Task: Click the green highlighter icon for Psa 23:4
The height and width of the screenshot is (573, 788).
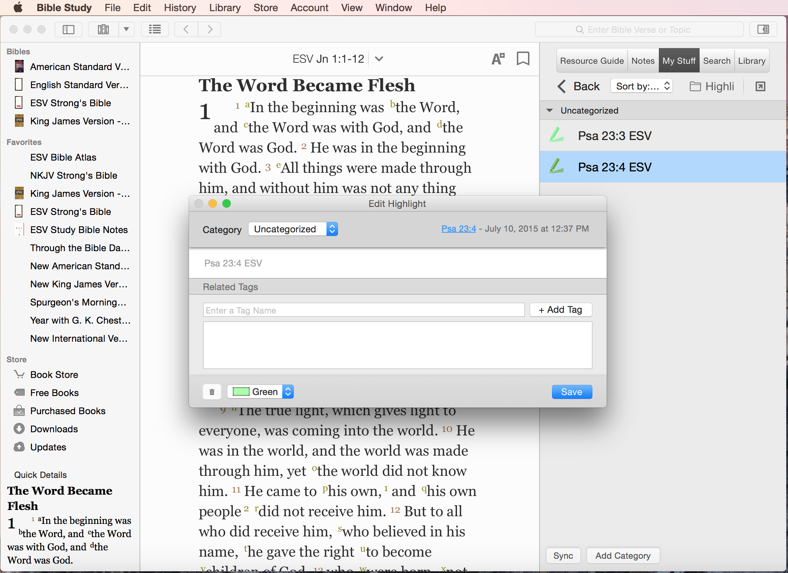Action: coord(557,166)
